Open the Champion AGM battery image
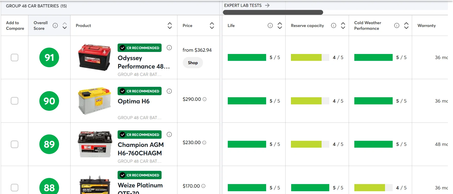Image resolution: width=453 pixels, height=194 pixels. [x=95, y=144]
